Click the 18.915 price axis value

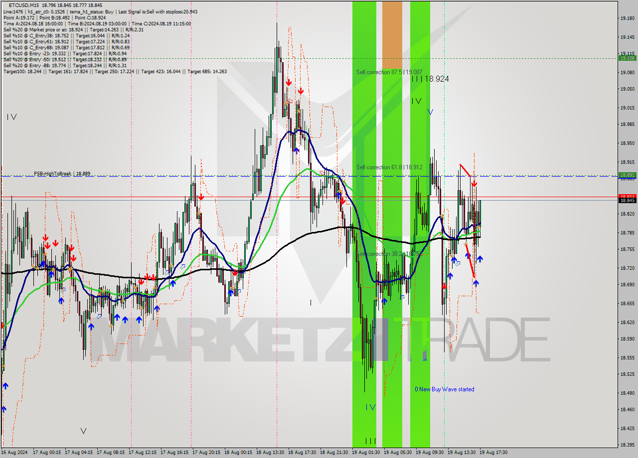[627, 162]
